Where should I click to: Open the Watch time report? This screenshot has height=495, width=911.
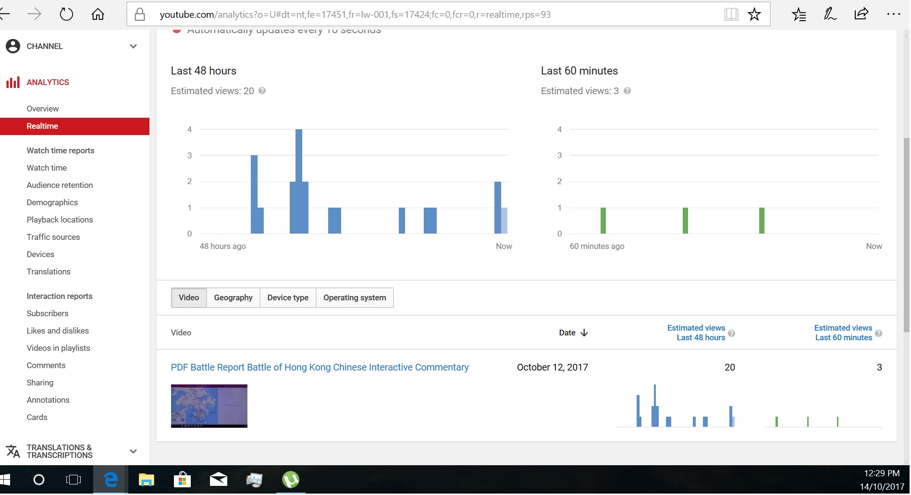click(47, 168)
